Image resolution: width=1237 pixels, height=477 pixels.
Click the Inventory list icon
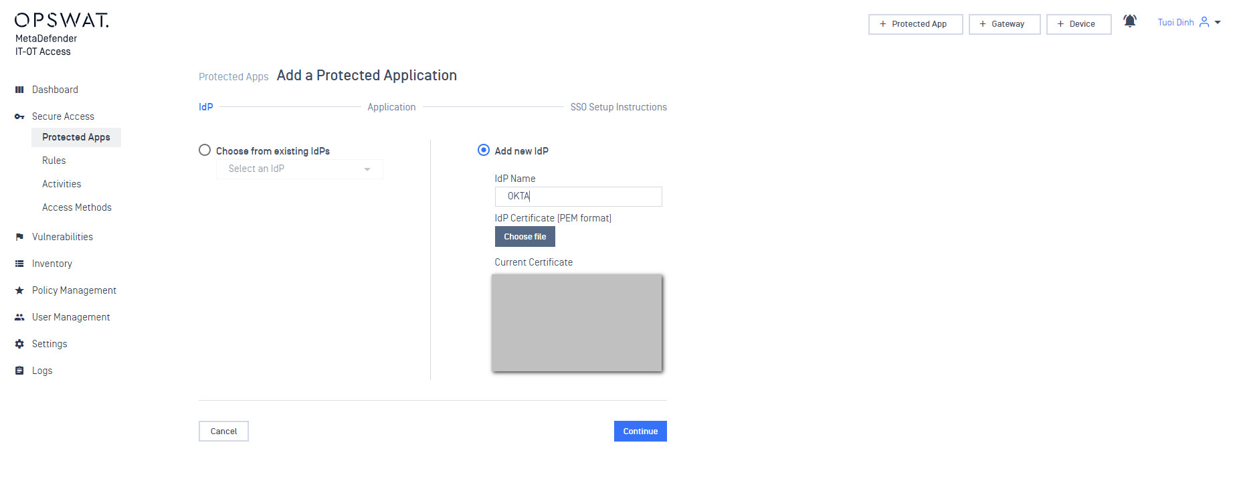click(x=19, y=264)
